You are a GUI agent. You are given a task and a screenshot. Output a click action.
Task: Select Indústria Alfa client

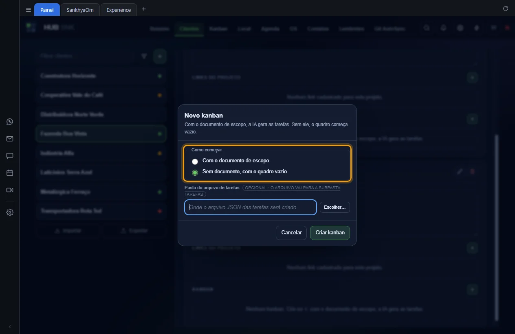click(x=101, y=153)
